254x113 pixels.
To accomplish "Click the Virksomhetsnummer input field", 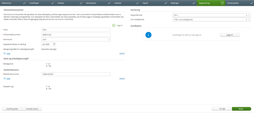I will click(x=76, y=35).
